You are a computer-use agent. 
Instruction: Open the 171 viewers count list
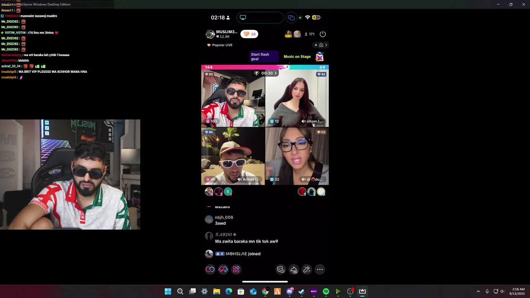310,34
